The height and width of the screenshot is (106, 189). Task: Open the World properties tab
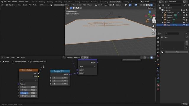pos(158,56)
